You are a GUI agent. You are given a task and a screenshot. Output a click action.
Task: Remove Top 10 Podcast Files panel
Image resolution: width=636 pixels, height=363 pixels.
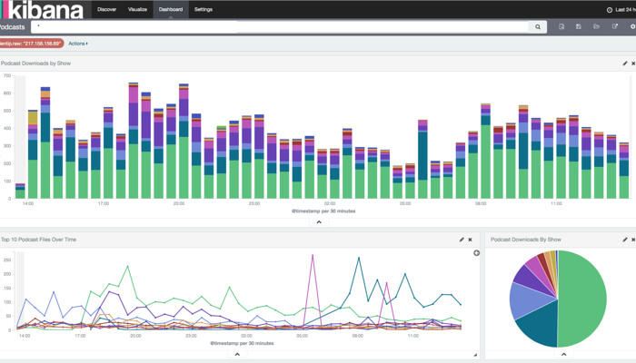pyautogui.click(x=470, y=240)
